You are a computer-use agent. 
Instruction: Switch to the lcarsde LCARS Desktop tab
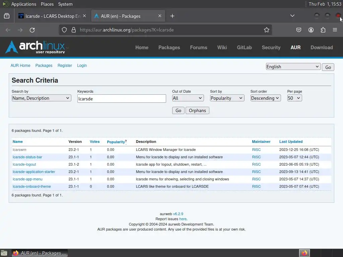point(53,16)
